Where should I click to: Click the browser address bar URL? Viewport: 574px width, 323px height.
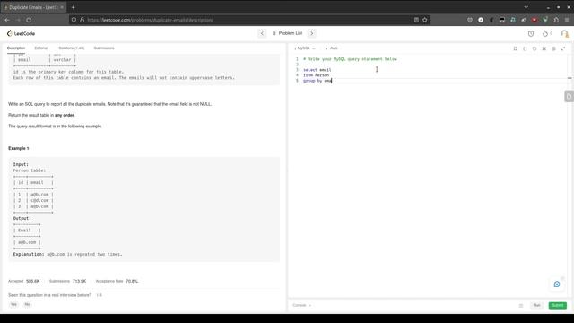(150, 20)
